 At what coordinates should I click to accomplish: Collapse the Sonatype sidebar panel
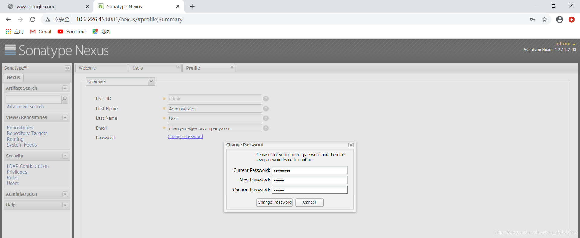point(68,68)
